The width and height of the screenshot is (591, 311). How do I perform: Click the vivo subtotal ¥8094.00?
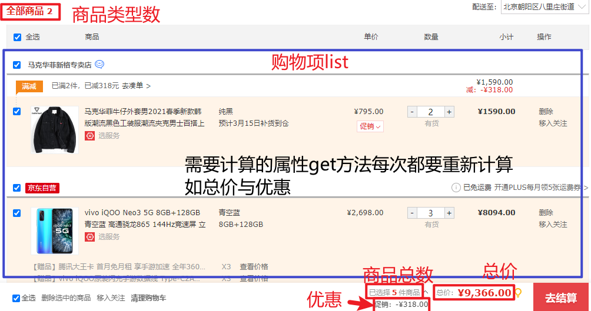pyautogui.click(x=496, y=213)
